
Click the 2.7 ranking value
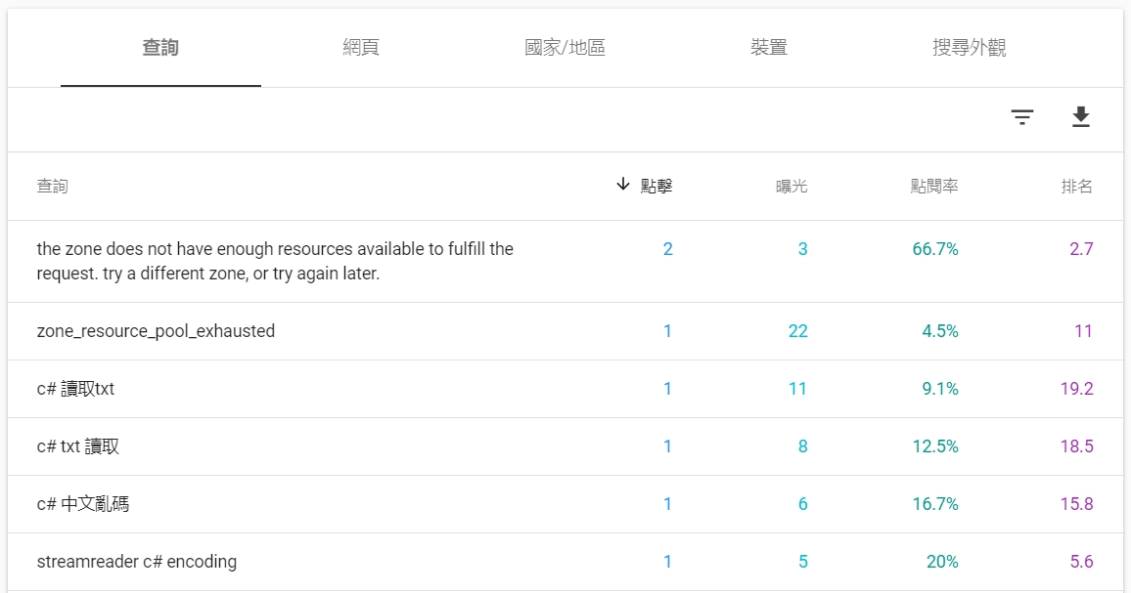1081,248
